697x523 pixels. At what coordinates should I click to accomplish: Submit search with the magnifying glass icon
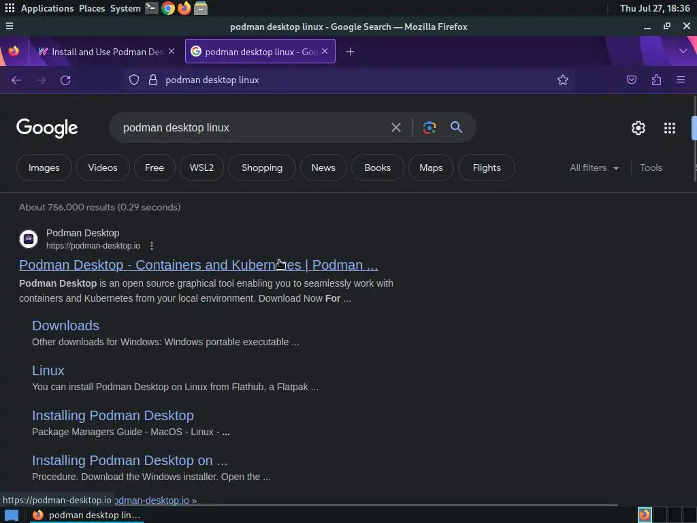[x=456, y=127]
